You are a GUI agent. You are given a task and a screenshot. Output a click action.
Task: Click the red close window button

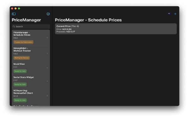tap(12, 8)
